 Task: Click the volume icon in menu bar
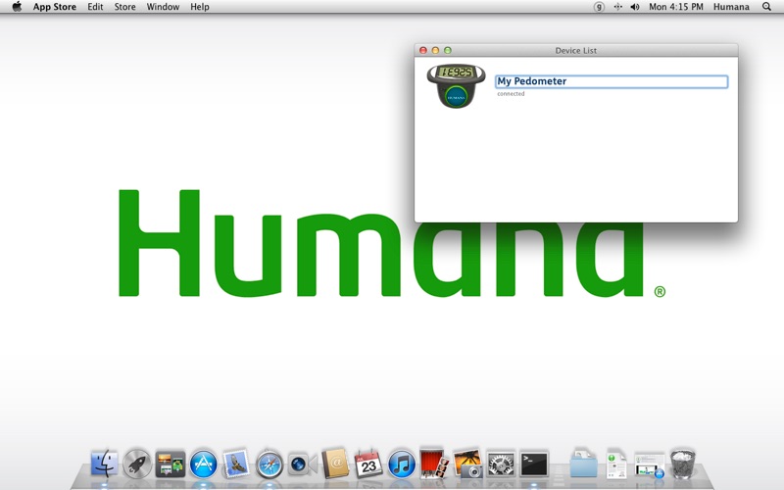pos(635,7)
